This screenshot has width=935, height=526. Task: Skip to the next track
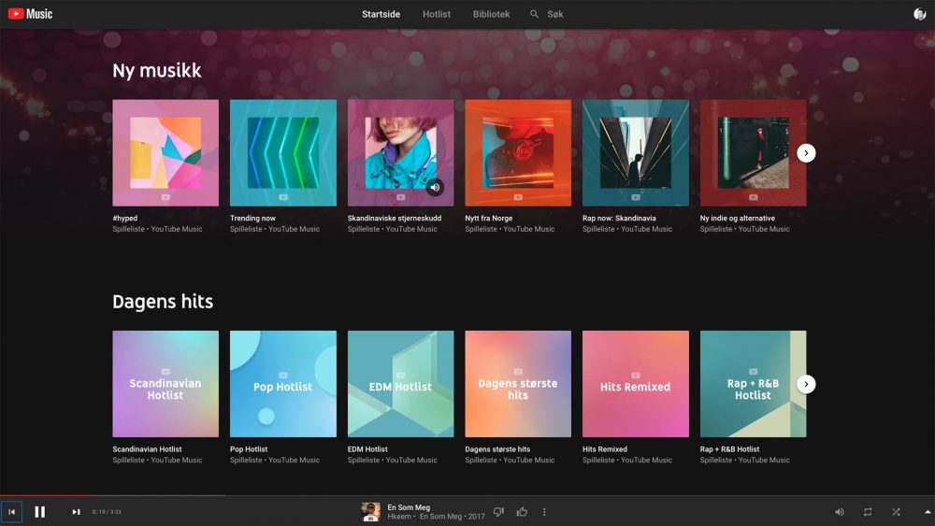point(76,512)
